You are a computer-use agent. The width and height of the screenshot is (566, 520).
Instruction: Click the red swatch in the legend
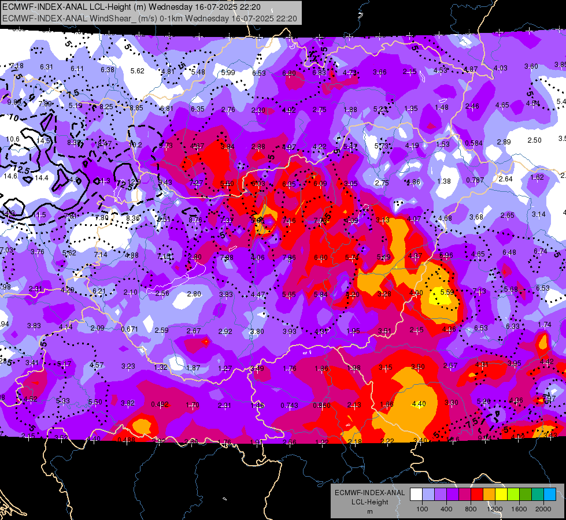[477, 494]
